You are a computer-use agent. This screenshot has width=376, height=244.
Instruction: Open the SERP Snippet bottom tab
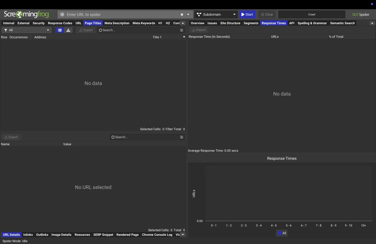click(x=103, y=235)
